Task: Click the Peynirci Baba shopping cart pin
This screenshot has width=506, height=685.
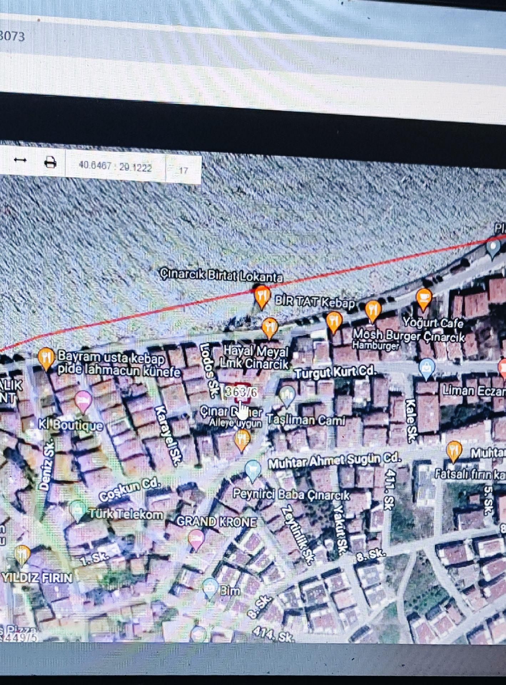Action: coord(253,471)
